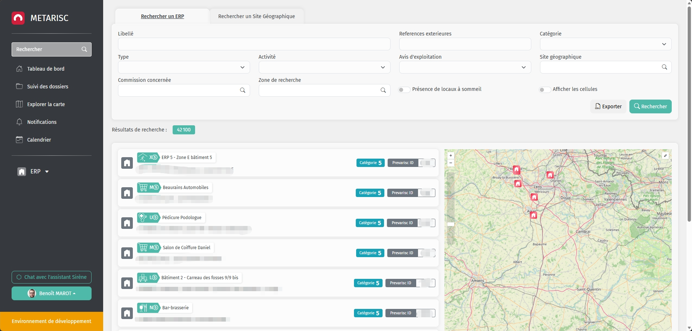
Task: Zoom in on the map with plus control
Action: tap(451, 155)
